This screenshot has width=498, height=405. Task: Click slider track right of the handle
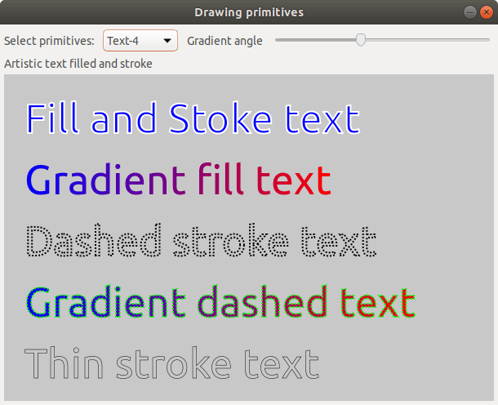[x=425, y=40]
